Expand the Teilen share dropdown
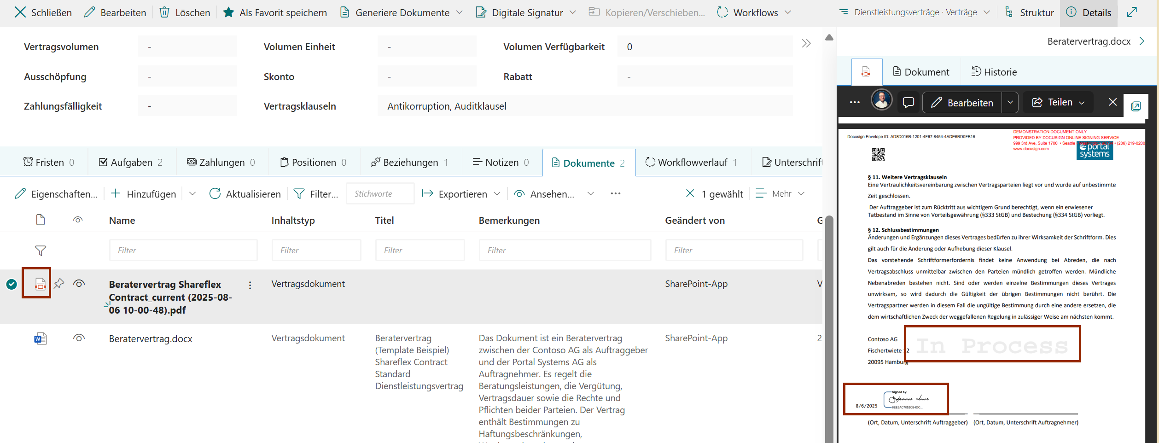Viewport: 1159px width, 443px height. [x=1082, y=103]
